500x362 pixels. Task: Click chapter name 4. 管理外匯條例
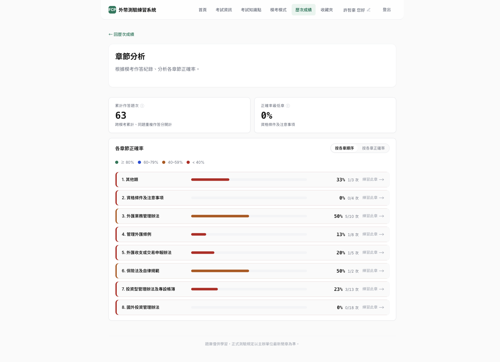(x=137, y=235)
